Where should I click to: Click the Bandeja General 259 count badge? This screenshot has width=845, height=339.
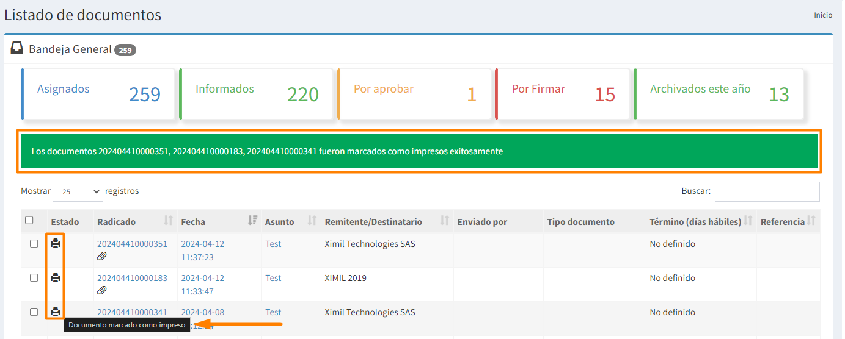[125, 50]
